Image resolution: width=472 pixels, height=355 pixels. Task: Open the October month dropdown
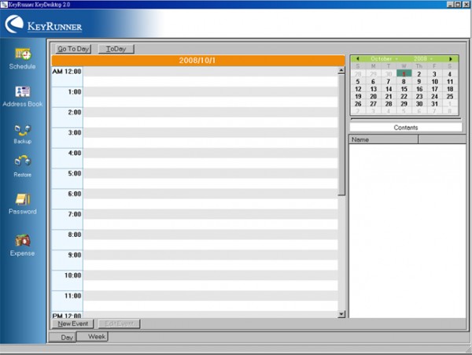[x=384, y=59]
